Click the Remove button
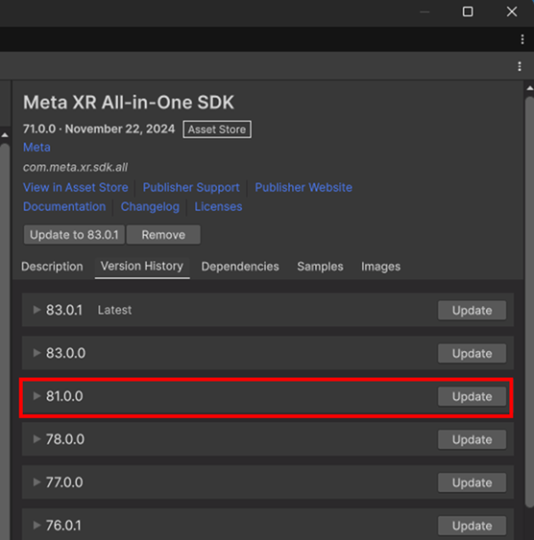The height and width of the screenshot is (540, 534). pos(163,235)
